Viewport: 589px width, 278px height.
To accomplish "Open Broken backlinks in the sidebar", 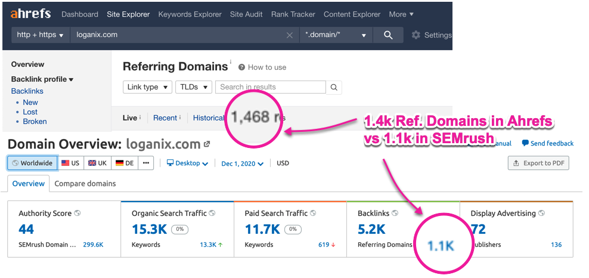I will click(35, 121).
